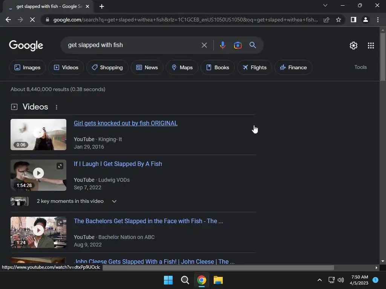Viewport: 386px width, 289px height.
Task: Open the network tray icon
Action: (331, 280)
